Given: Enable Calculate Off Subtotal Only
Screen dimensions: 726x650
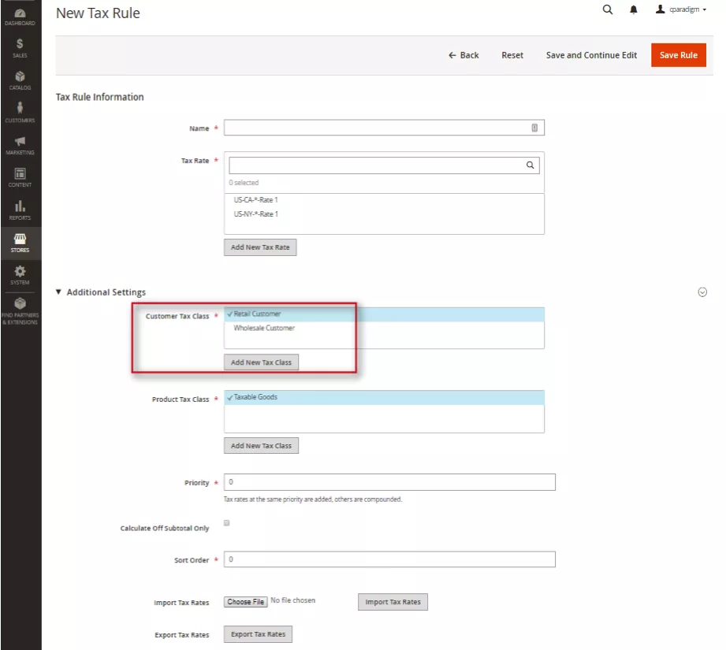Looking at the screenshot, I should (226, 522).
